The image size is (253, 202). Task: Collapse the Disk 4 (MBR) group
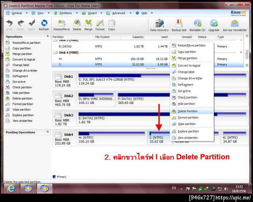[241, 52]
